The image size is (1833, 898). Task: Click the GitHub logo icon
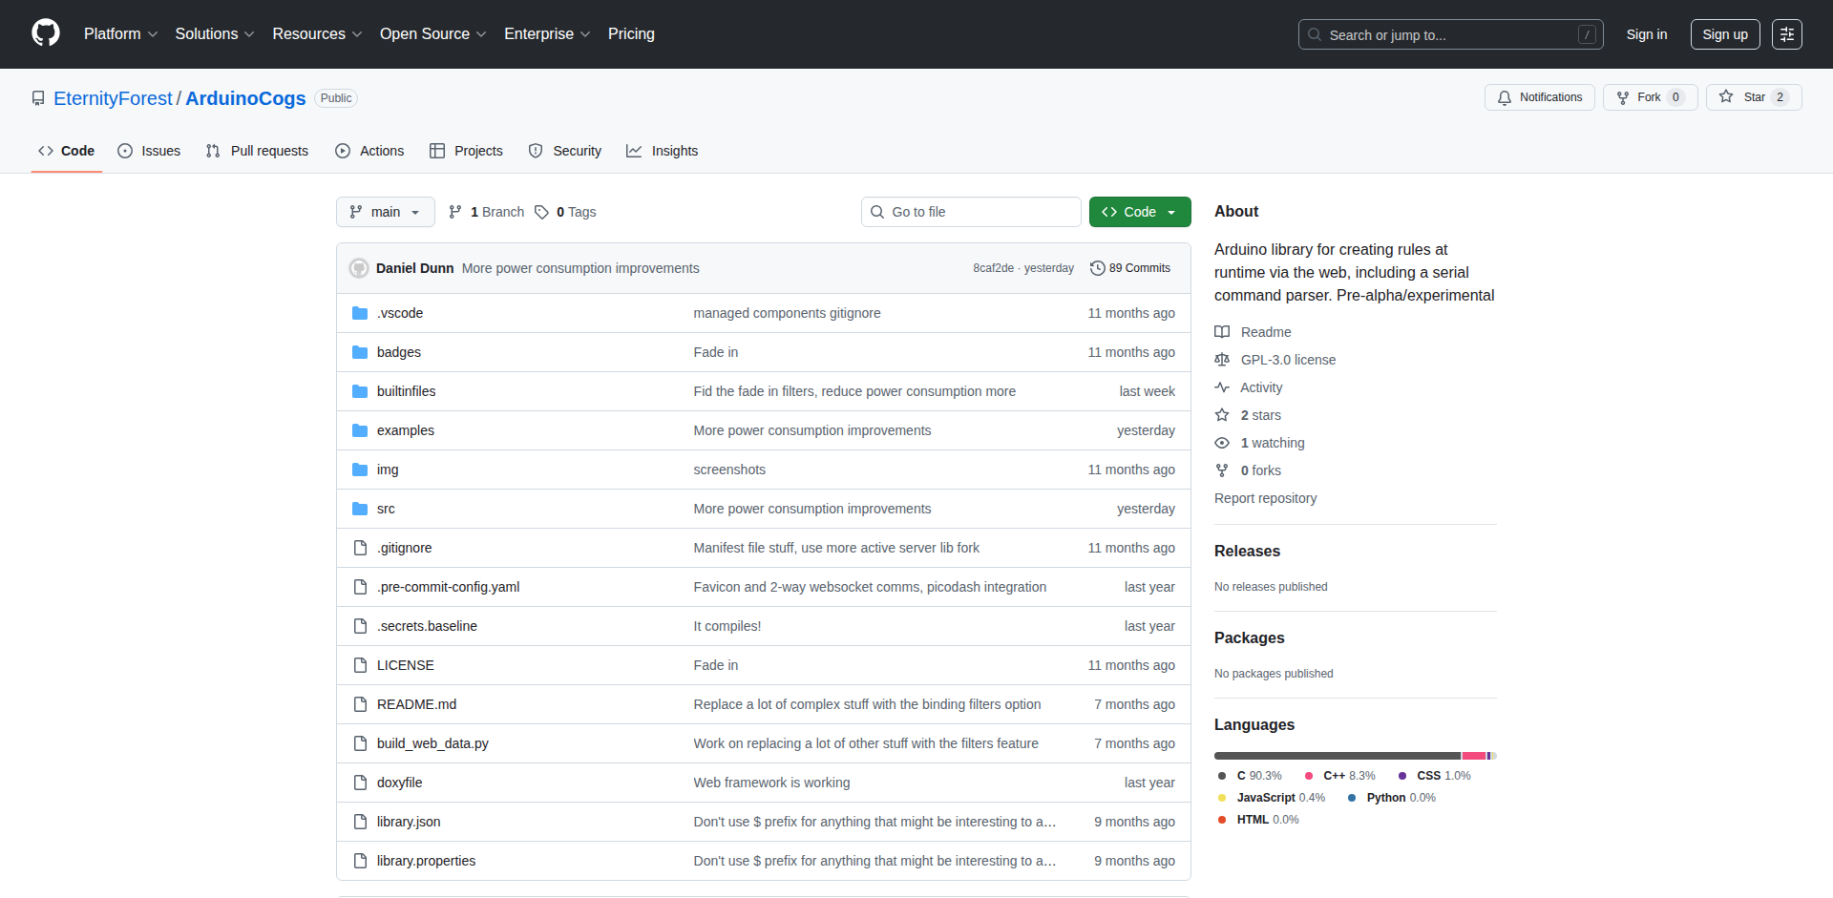click(46, 33)
